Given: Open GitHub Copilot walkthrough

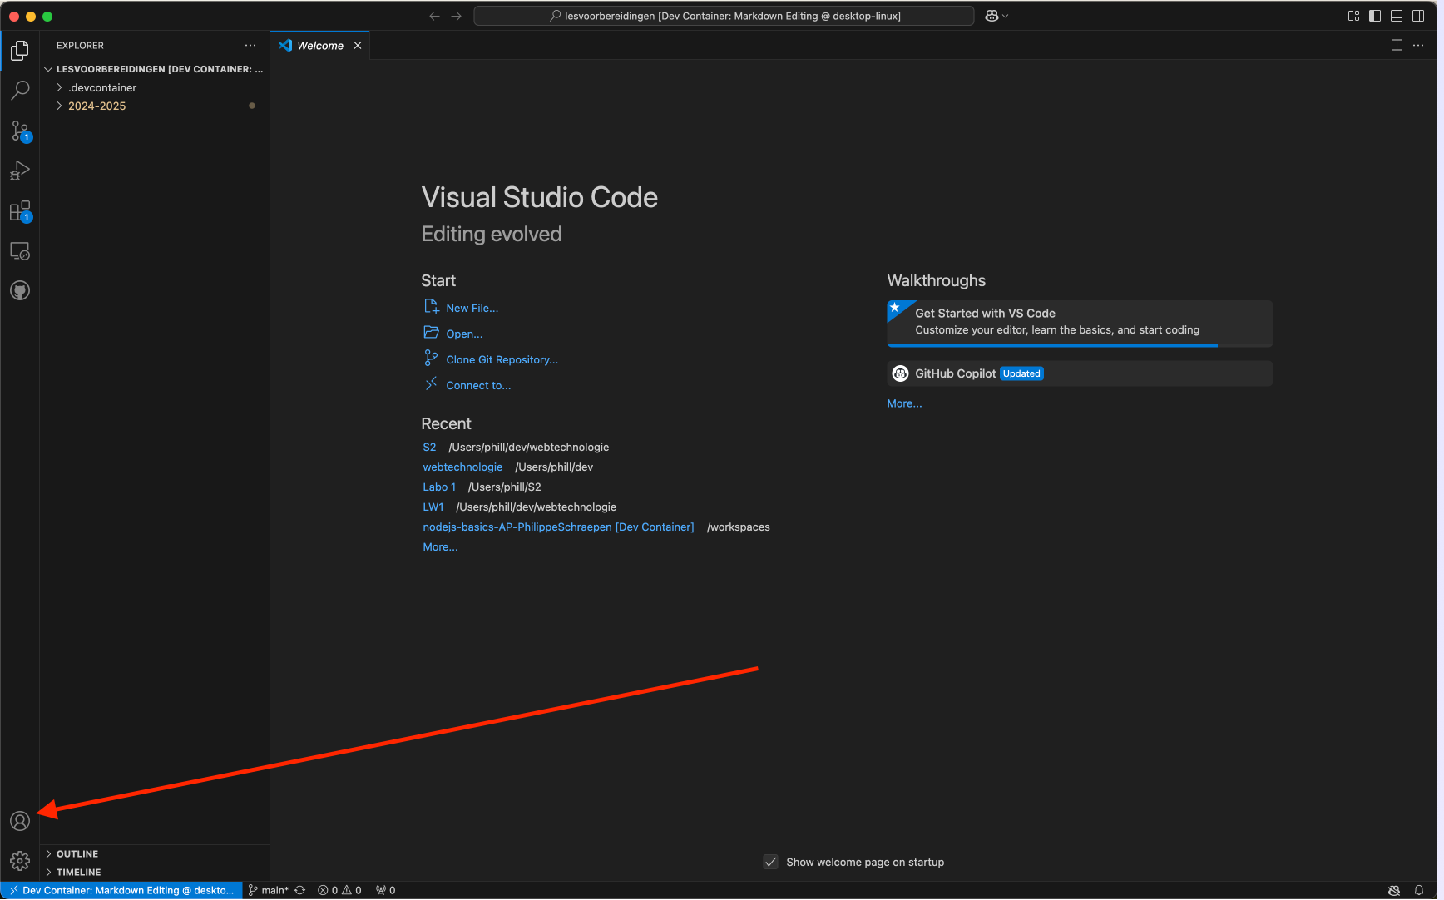Looking at the screenshot, I should coord(1080,373).
